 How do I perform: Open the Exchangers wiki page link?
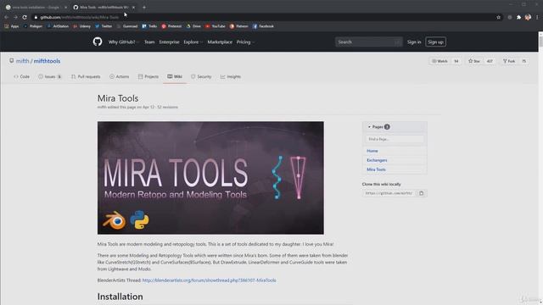(x=377, y=160)
